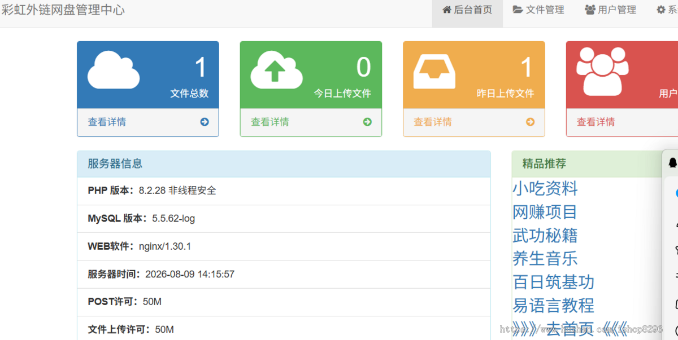678x340 pixels.
Task: Click the 文件总数 count label
Action: [x=189, y=94]
